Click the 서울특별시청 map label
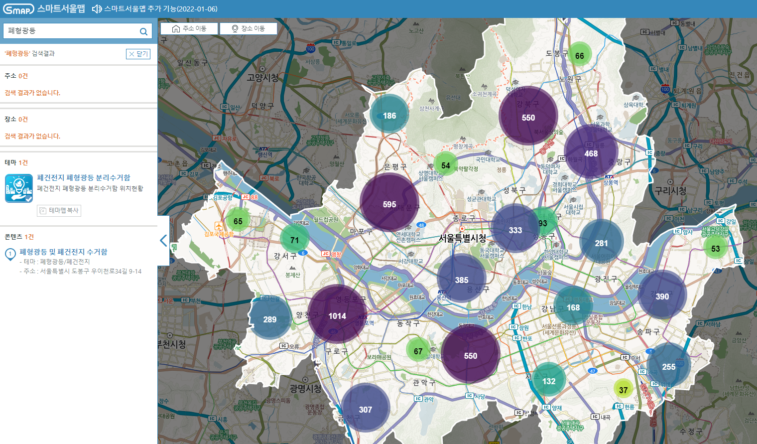This screenshot has width=757, height=444. pyautogui.click(x=462, y=238)
